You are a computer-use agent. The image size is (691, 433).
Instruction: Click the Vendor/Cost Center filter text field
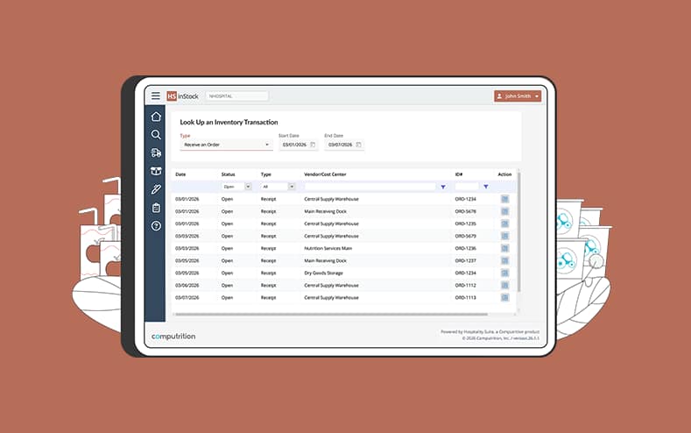(x=370, y=187)
